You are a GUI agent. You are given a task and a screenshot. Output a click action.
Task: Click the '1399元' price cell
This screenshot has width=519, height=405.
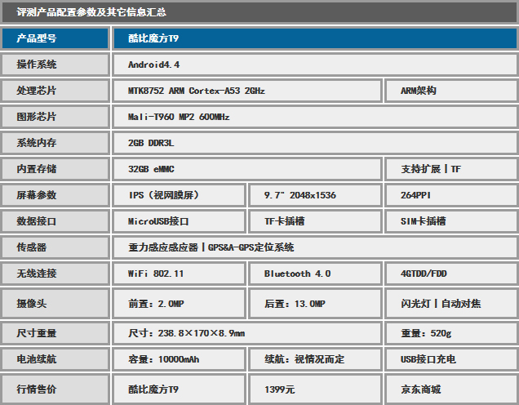point(316,389)
